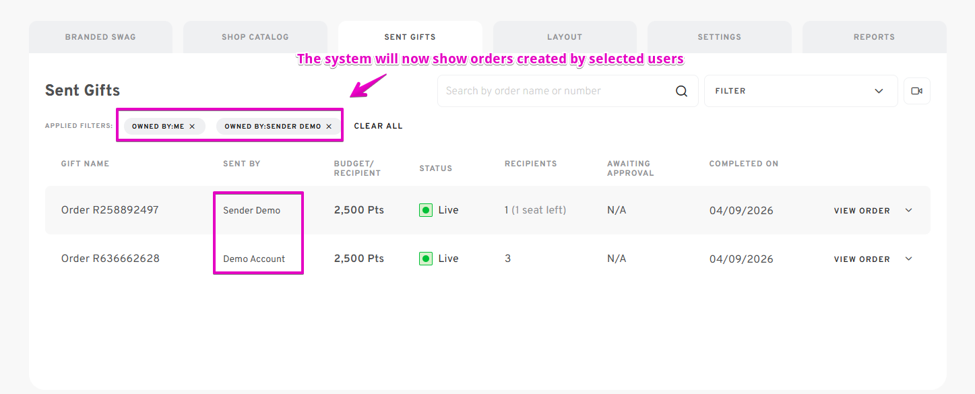Click the video camera icon button
Viewport: 975px width, 394px height.
(x=916, y=91)
